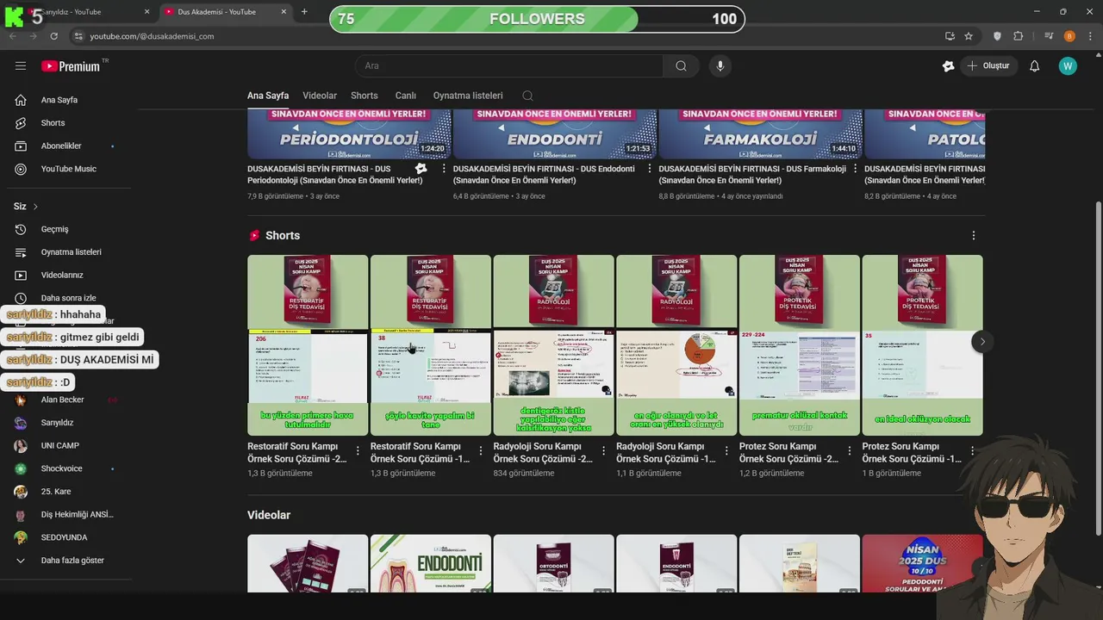This screenshot has width=1103, height=620.
Task: Switch to Oynatma listeleri channel tab
Action: tap(468, 96)
